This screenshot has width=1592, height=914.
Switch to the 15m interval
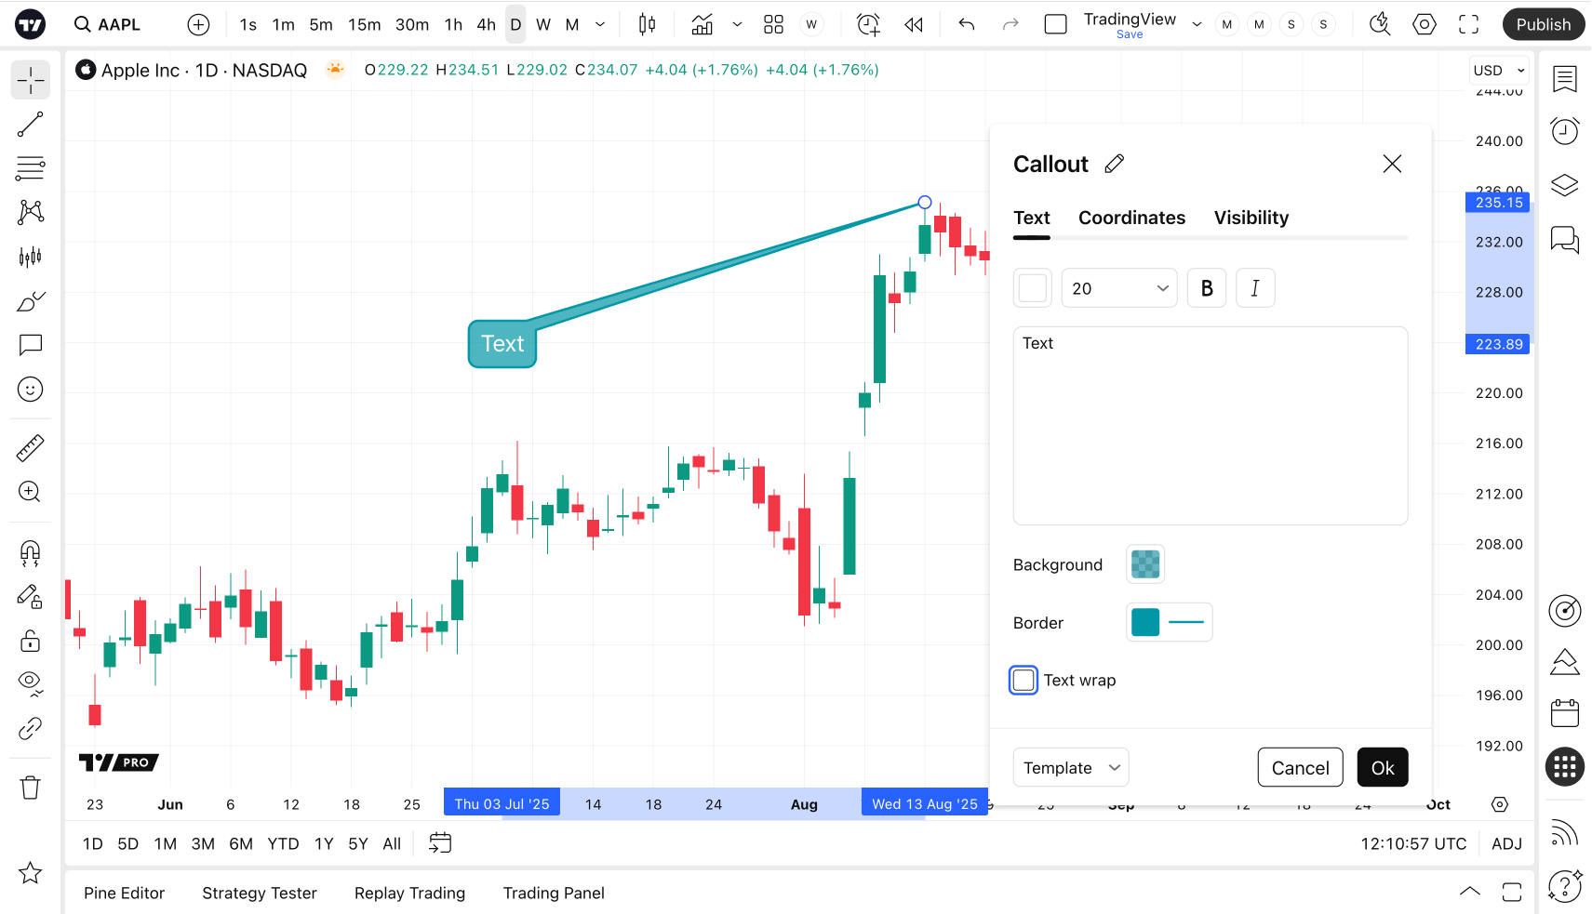tap(365, 24)
